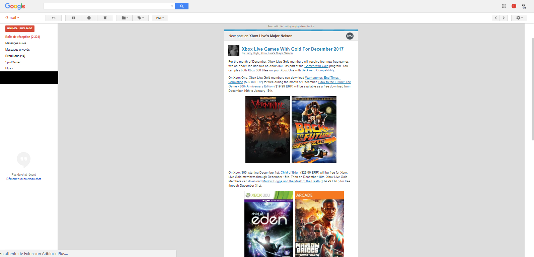Expand sidebar Plus more labels
The height and width of the screenshot is (257, 534).
9,68
